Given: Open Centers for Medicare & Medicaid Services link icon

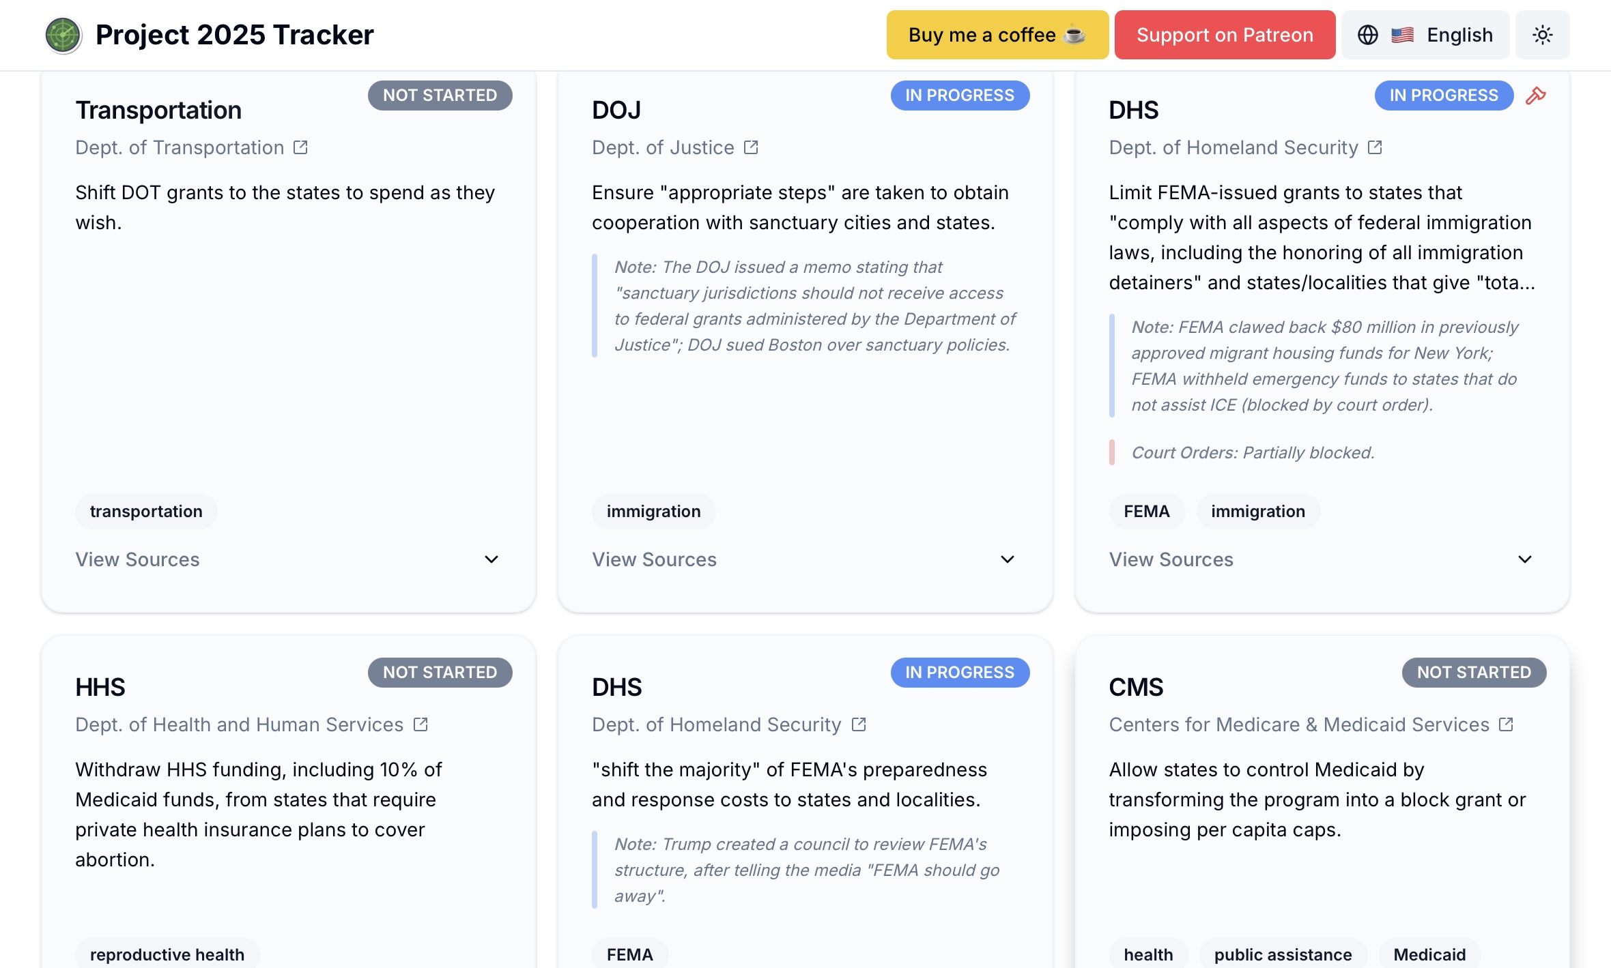Looking at the screenshot, I should click(1506, 724).
